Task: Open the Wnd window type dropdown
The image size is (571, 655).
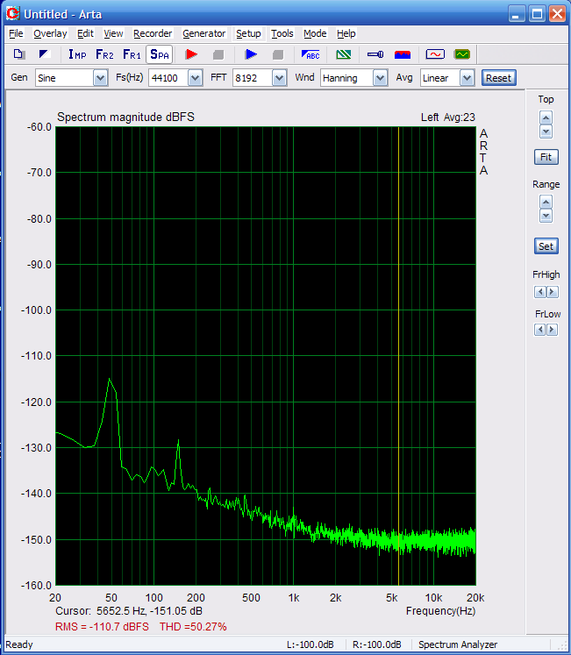Action: pos(380,78)
